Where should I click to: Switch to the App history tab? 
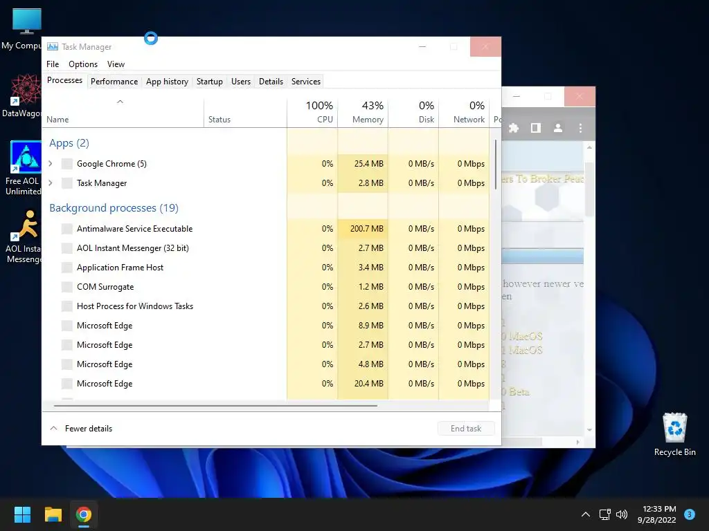coord(167,82)
